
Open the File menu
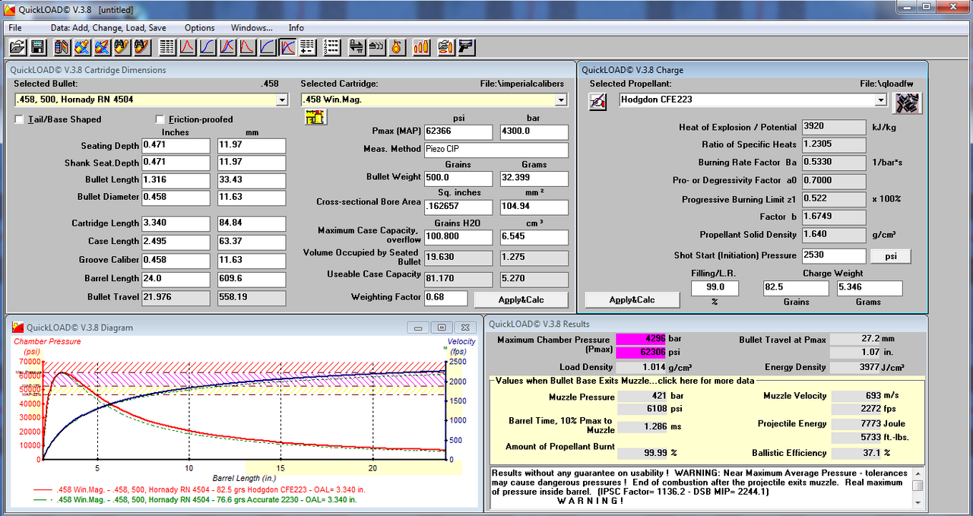[x=15, y=28]
